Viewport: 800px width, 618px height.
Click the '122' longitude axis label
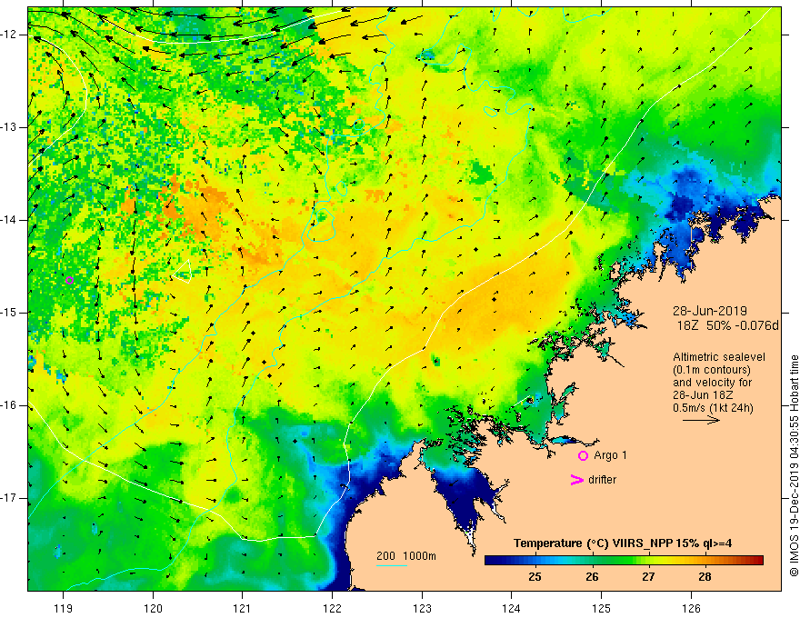(x=332, y=608)
